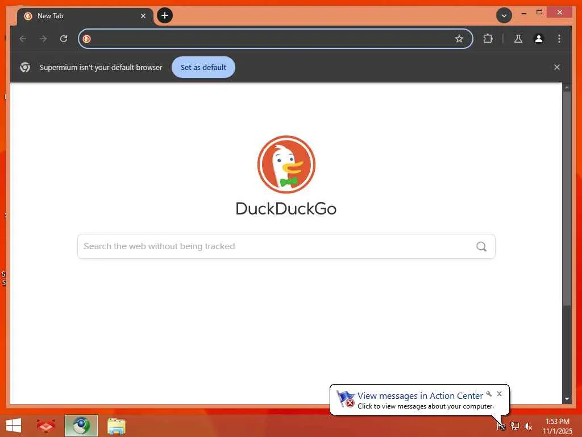Bookmark this tab with the star icon
Image resolution: width=582 pixels, height=437 pixels.
point(459,39)
